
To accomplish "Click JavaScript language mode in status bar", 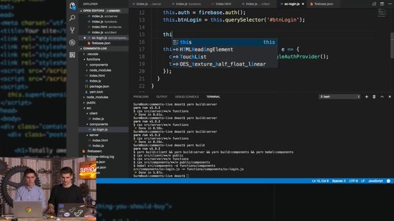I will pyautogui.click(x=376, y=181).
